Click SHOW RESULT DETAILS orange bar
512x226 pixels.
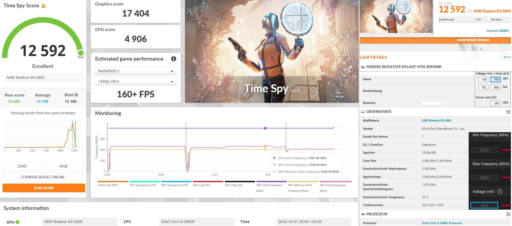click(x=435, y=40)
